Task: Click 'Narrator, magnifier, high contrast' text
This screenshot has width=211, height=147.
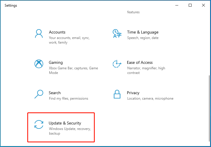Action: pos(146,70)
